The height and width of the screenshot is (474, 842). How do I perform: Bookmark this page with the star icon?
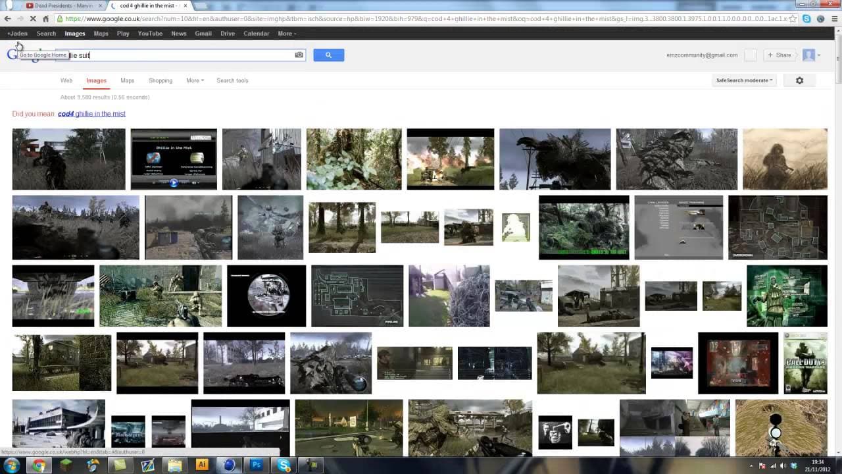(793, 19)
